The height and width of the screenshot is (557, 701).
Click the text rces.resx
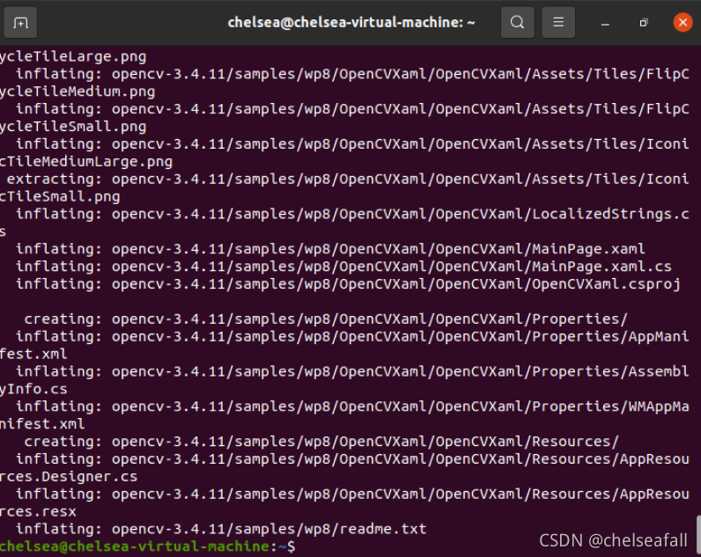coord(38,511)
